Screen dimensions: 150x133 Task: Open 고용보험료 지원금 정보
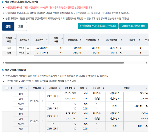pos(133,26)
